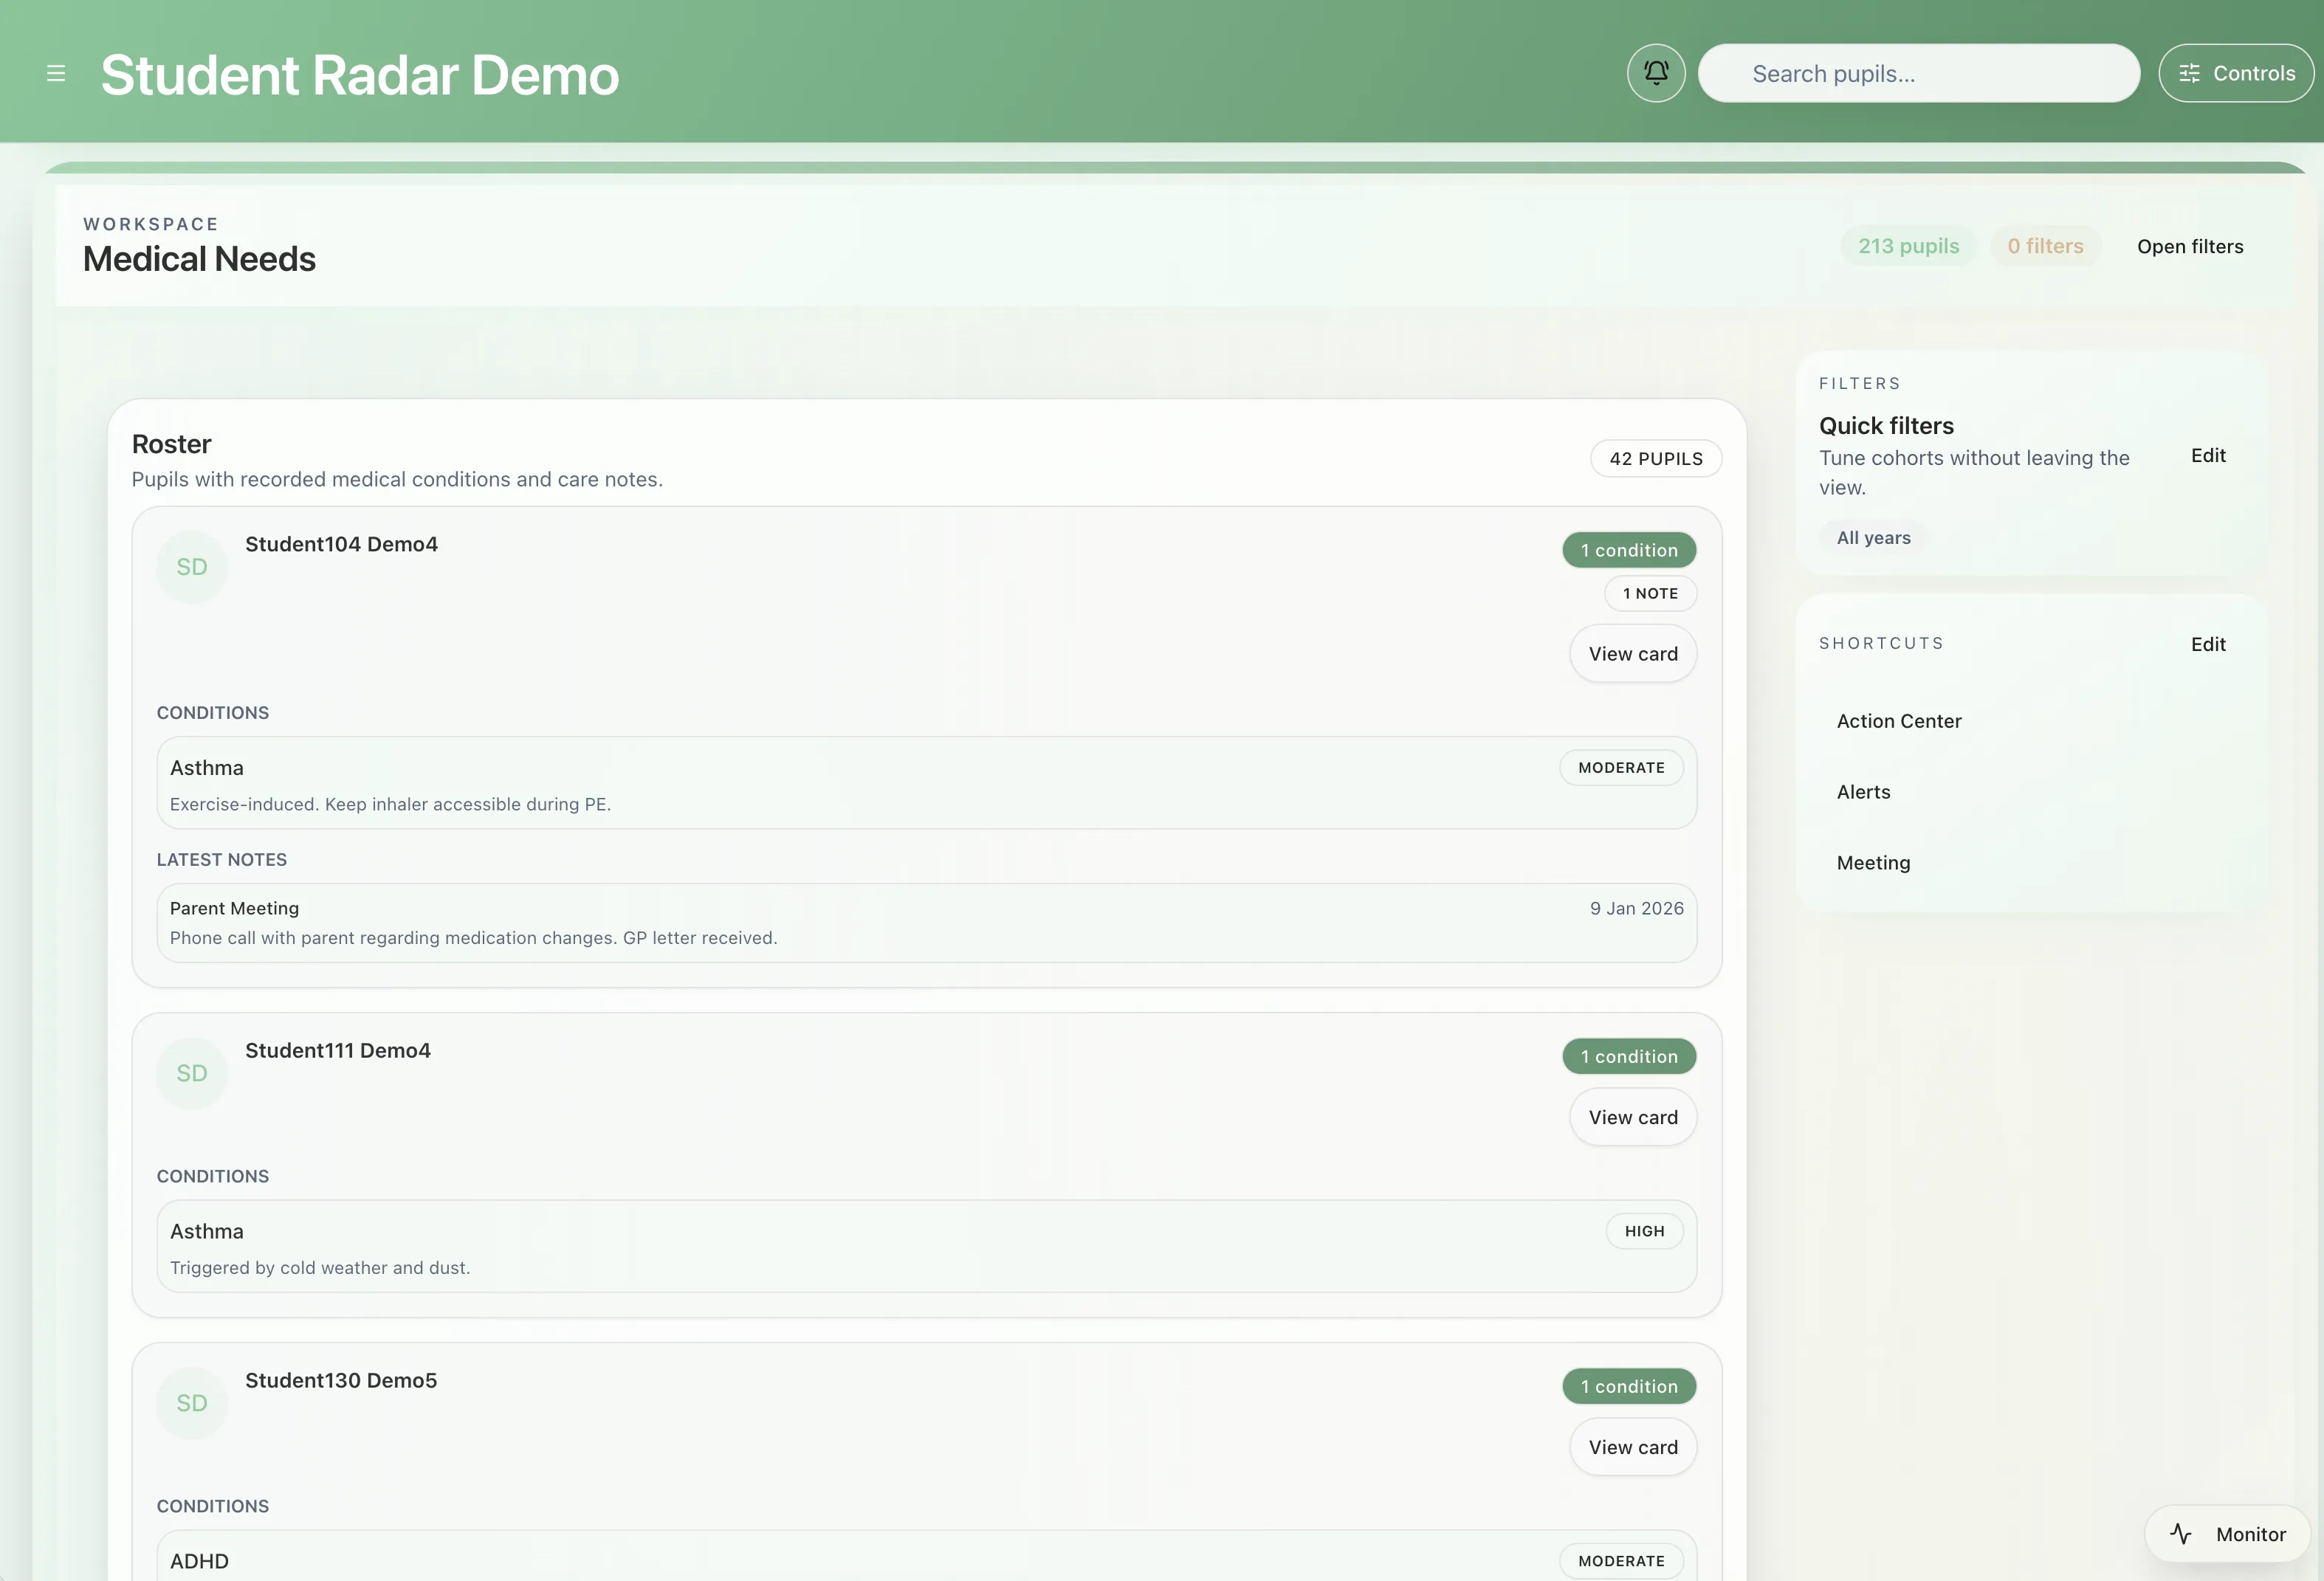View card for Student104 Demo4
This screenshot has width=2324, height=1581.
point(1633,654)
